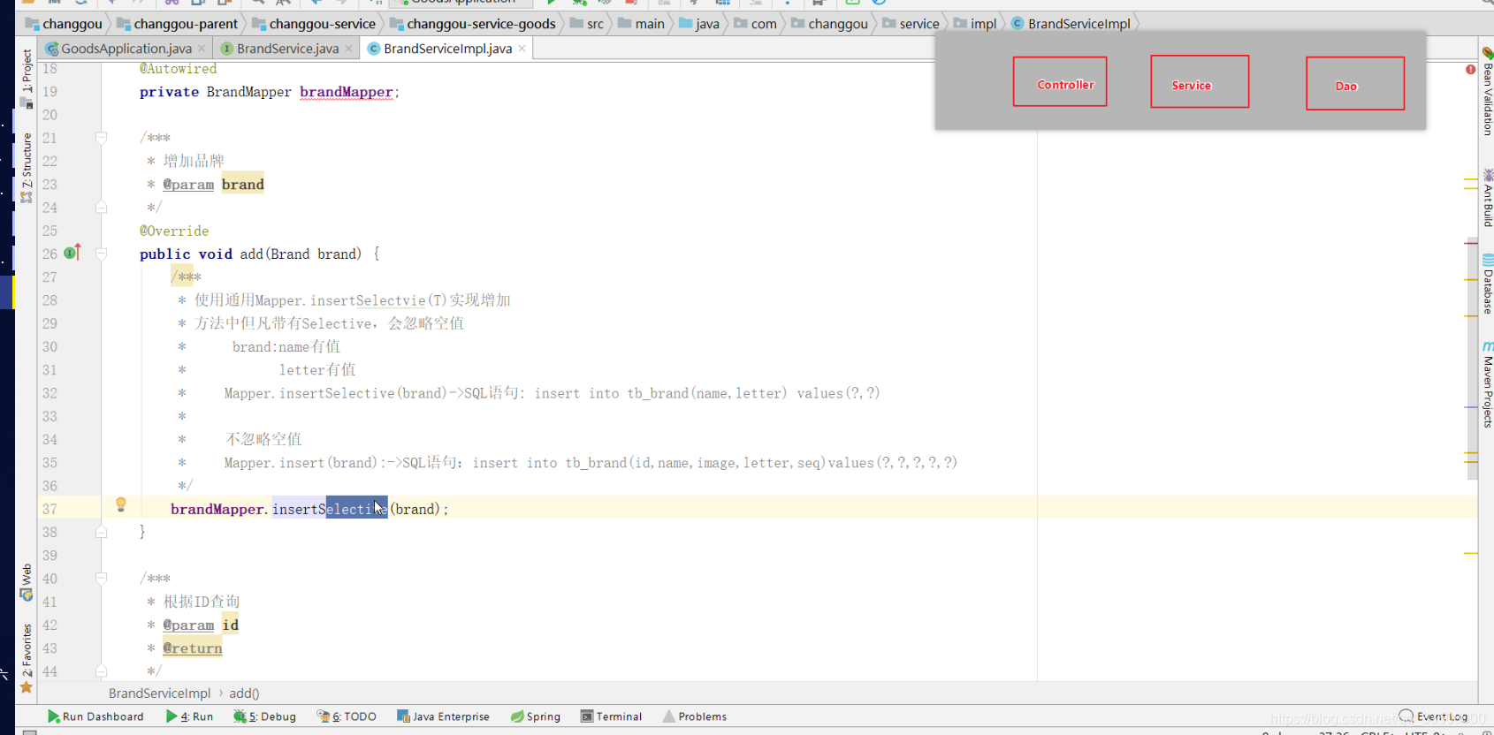Close the BrandServiceImpl.java tab

point(522,49)
